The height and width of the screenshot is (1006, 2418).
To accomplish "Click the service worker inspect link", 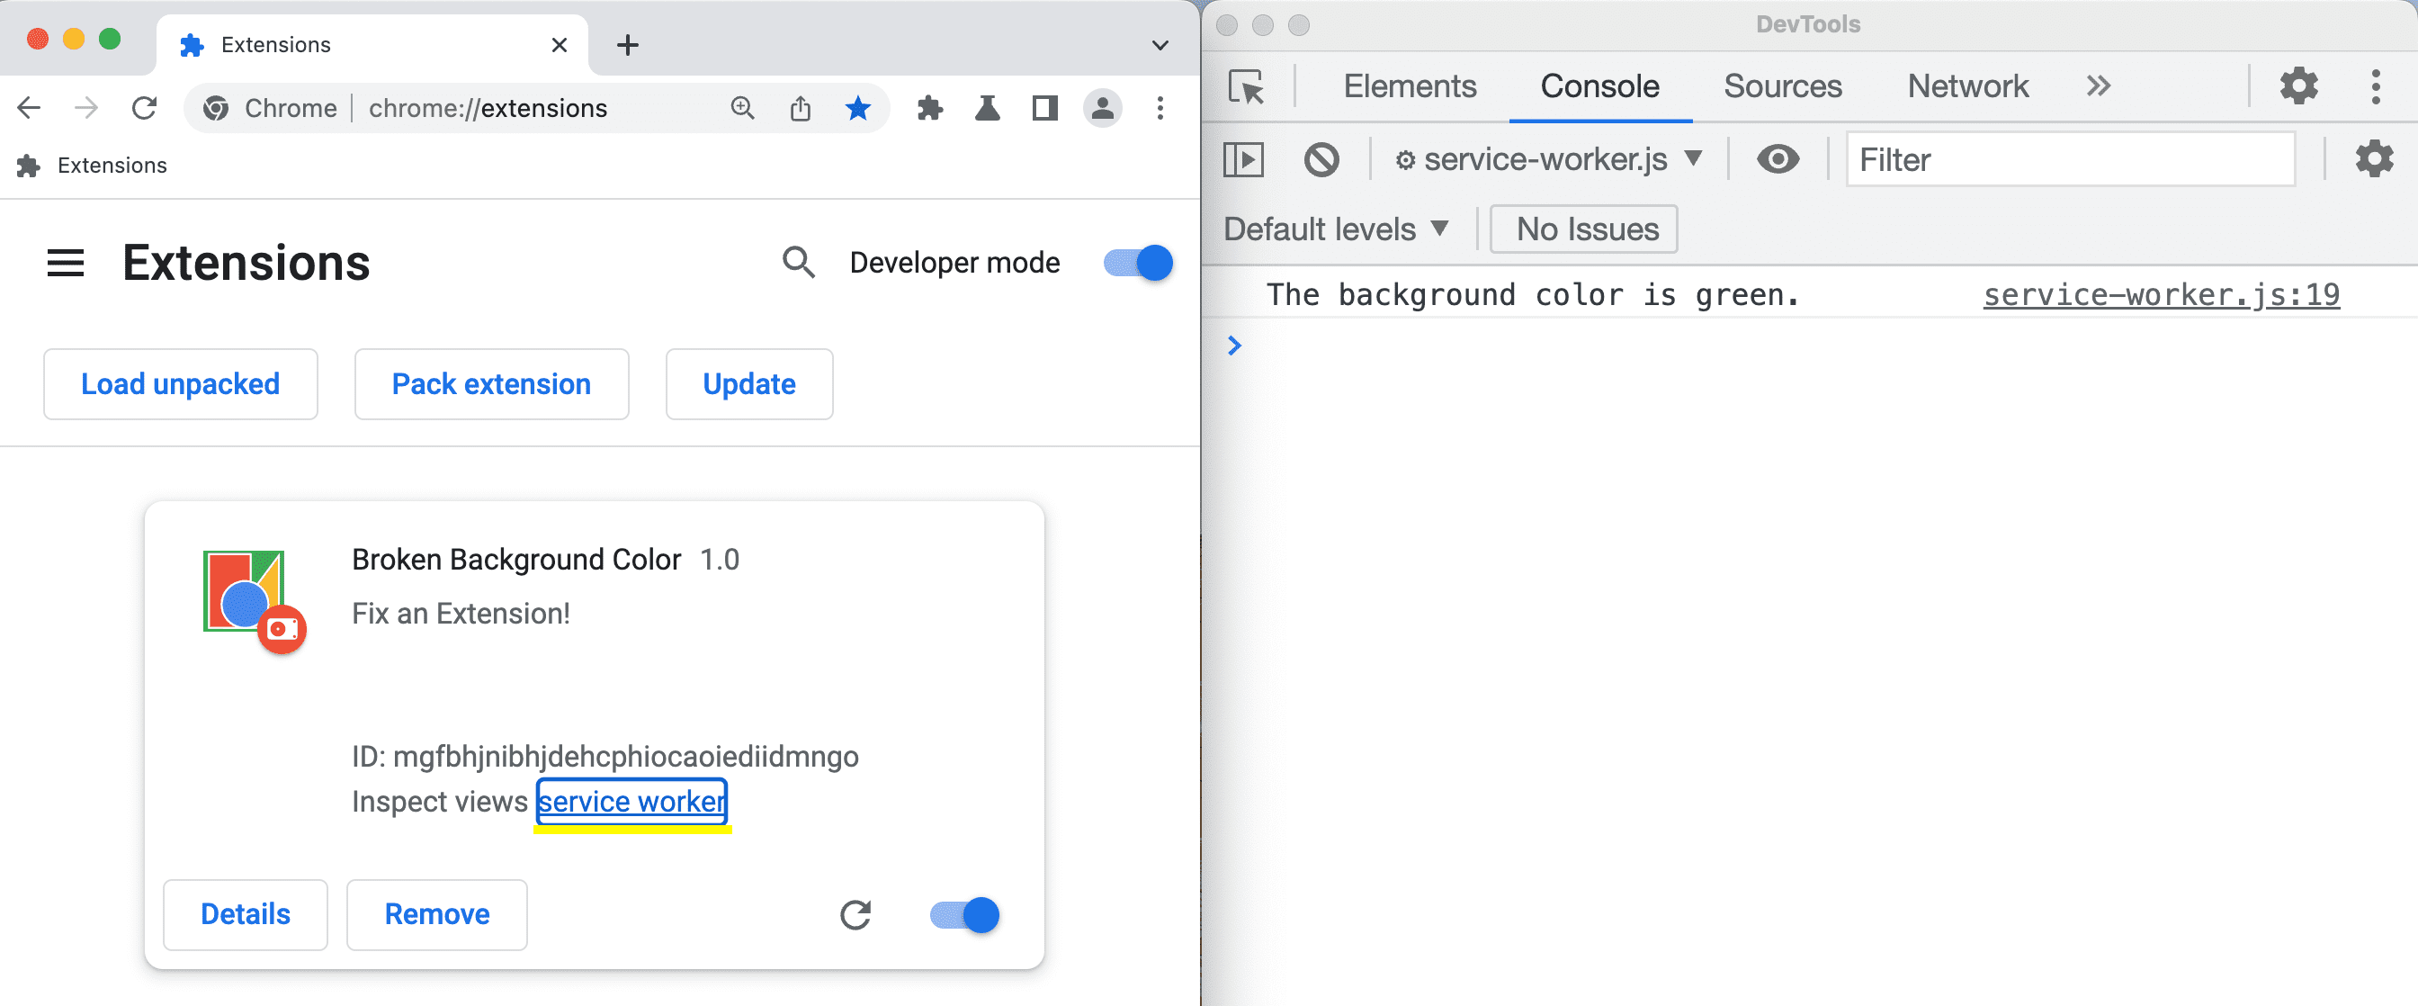I will click(x=634, y=801).
